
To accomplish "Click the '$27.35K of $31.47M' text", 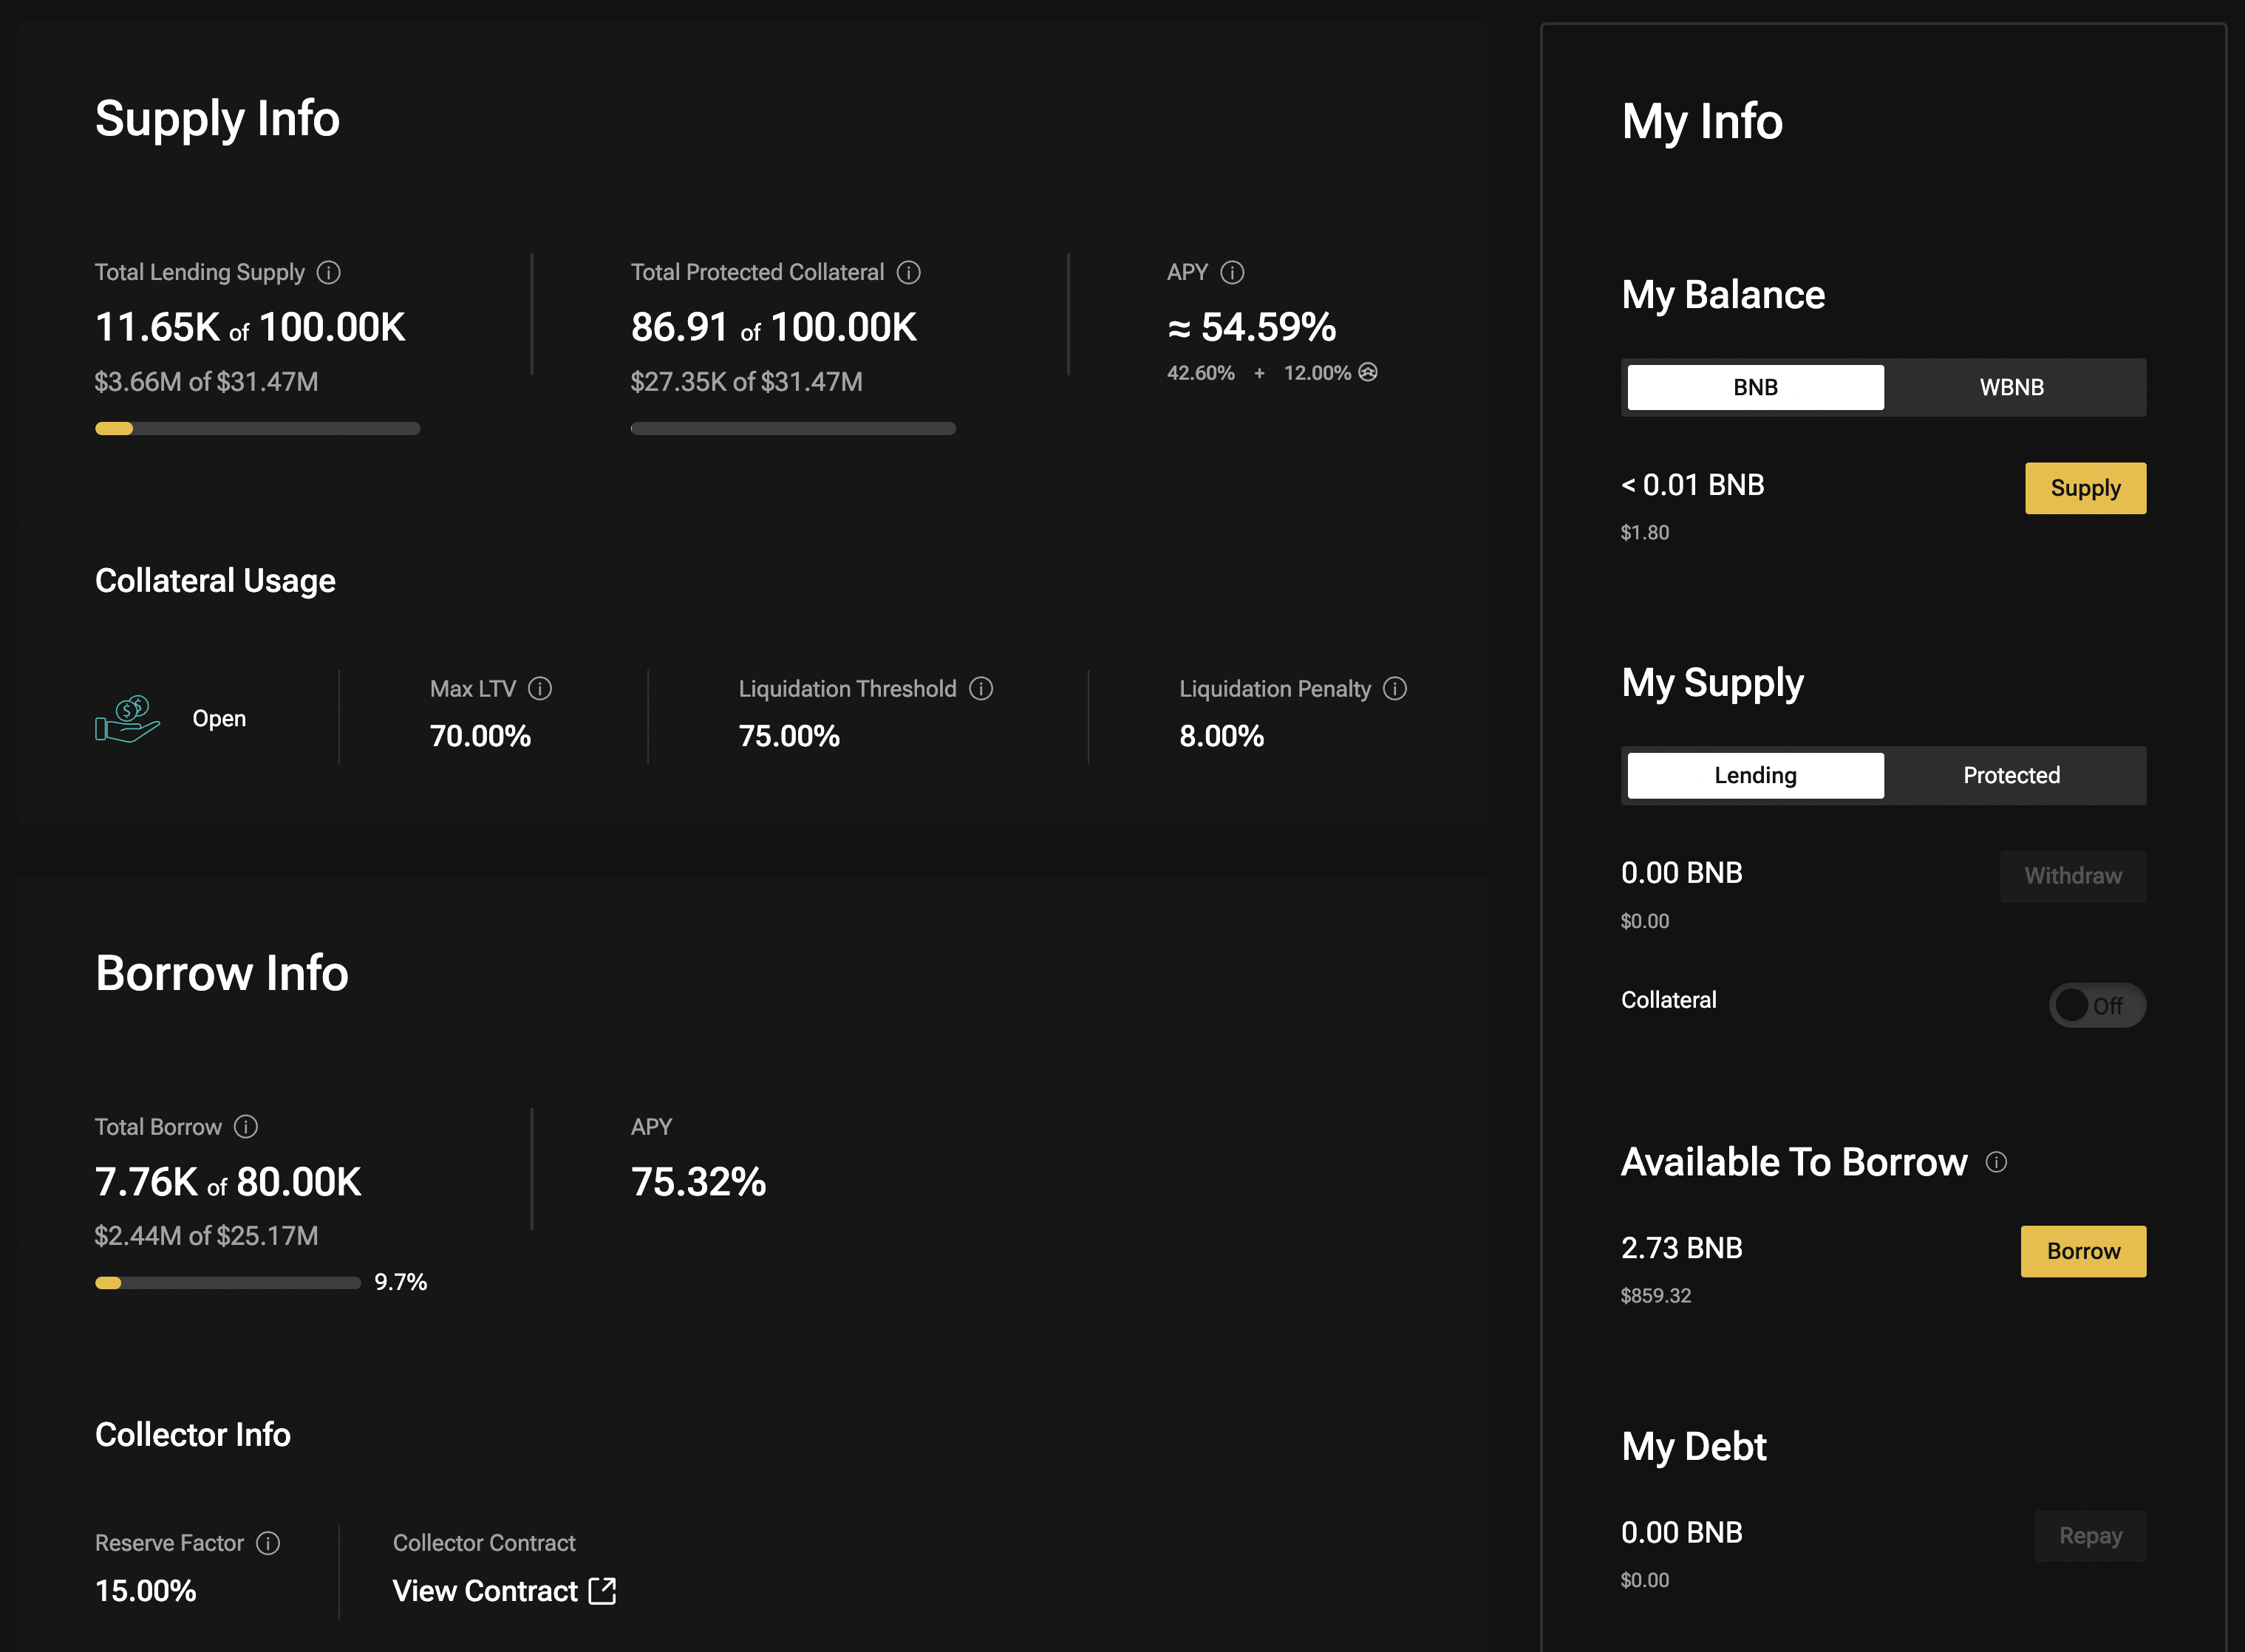I will pos(746,381).
